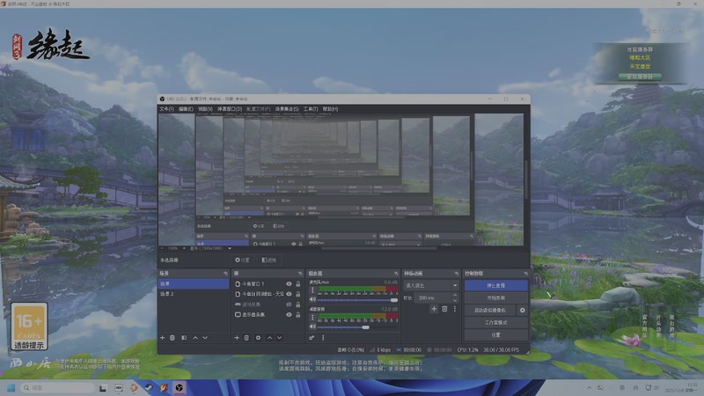Open the transition type dropdown

(431, 285)
